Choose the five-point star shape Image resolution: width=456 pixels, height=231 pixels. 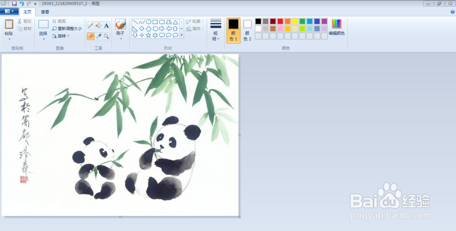tap(148, 35)
